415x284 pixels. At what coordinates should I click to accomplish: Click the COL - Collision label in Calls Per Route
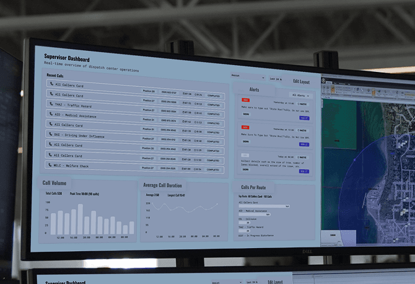pos(248,219)
